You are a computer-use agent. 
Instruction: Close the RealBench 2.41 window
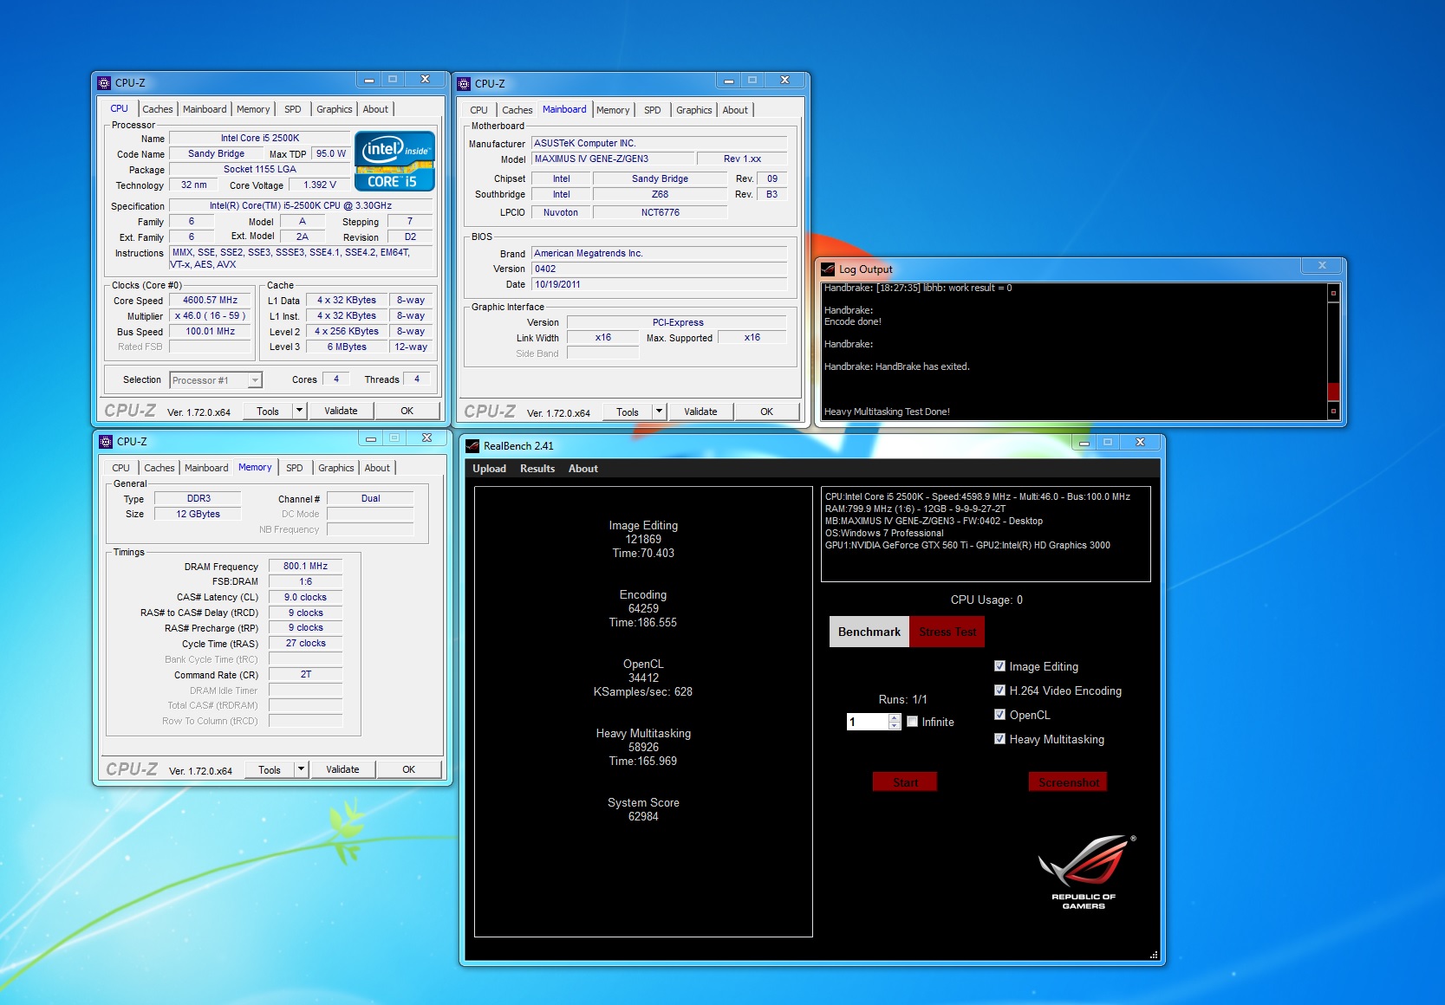[x=1140, y=442]
